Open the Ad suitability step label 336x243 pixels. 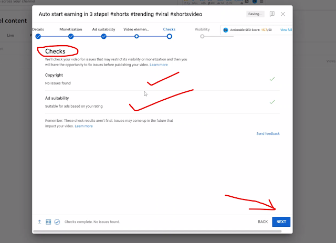point(104,29)
